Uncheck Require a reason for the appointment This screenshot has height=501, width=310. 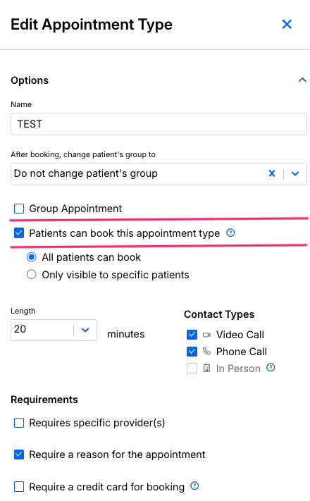point(19,454)
